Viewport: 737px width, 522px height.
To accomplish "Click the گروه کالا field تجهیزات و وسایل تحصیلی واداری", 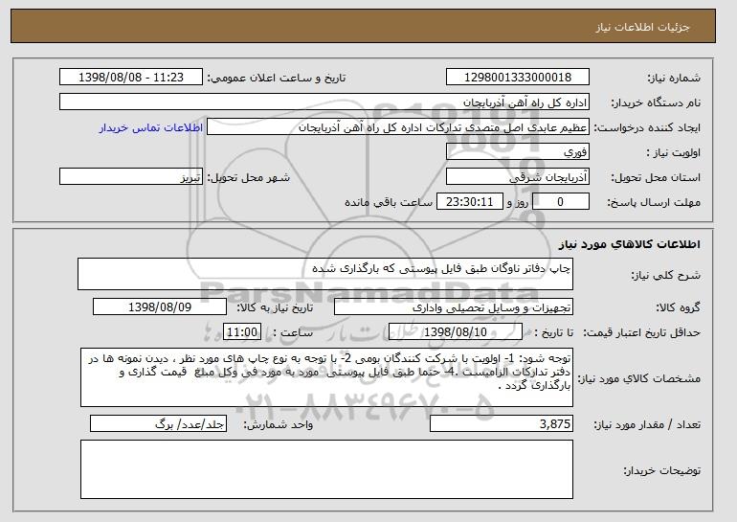I will [x=454, y=307].
